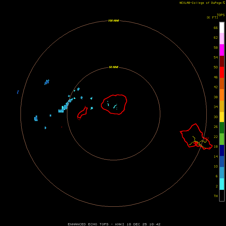226x226 pixels.
Task: Click the 'TOPS' legend title
Action: [221, 15]
